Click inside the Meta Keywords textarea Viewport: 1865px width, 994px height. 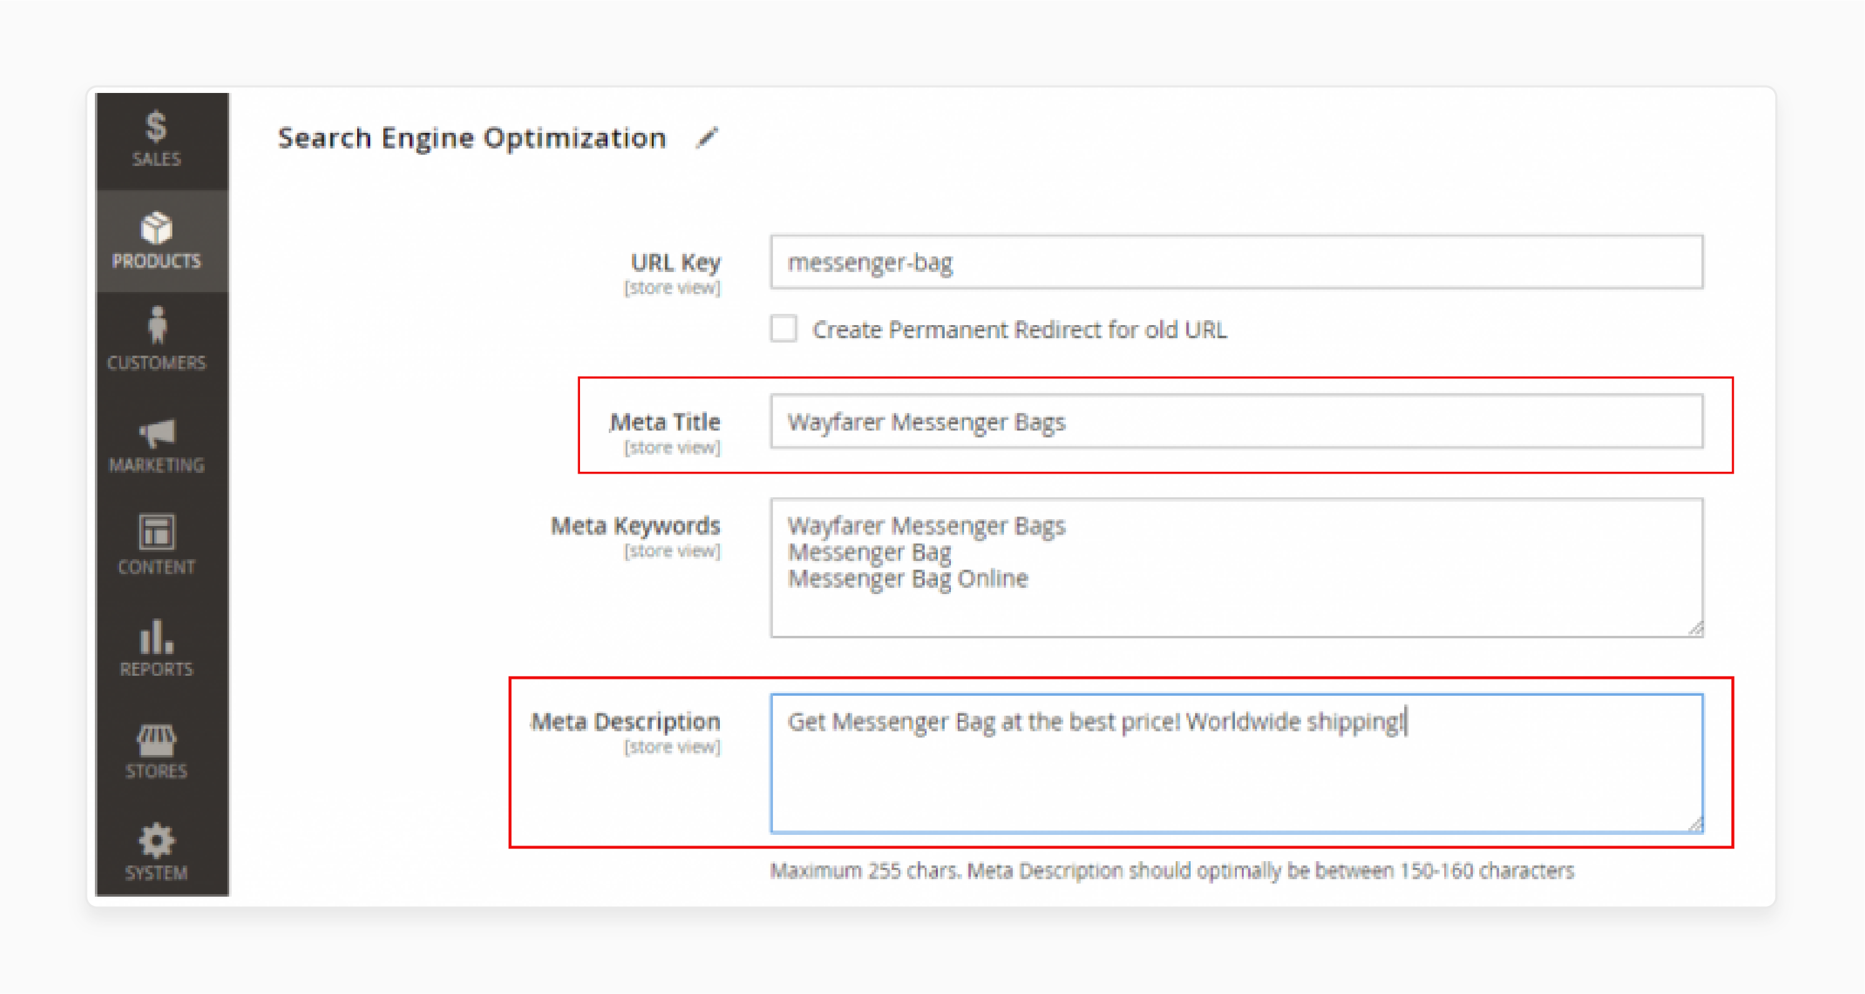pyautogui.click(x=1237, y=568)
